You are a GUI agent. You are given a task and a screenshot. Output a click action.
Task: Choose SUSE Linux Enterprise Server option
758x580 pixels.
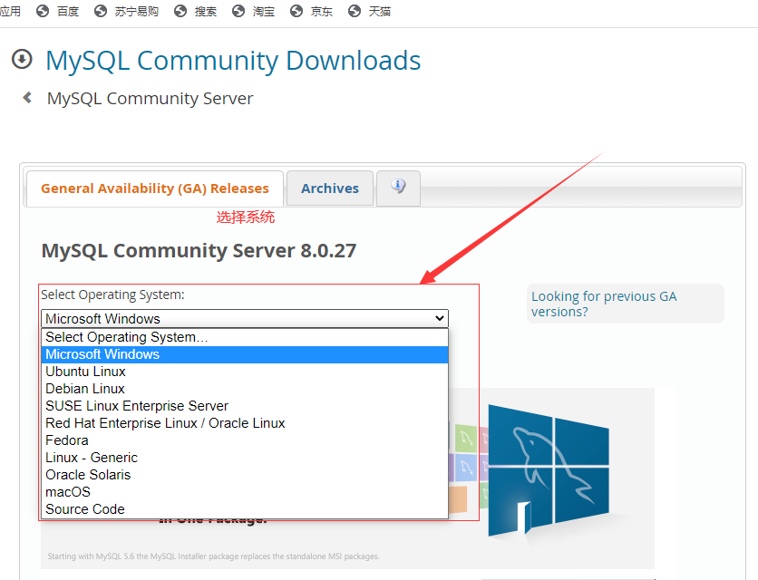coord(245,406)
